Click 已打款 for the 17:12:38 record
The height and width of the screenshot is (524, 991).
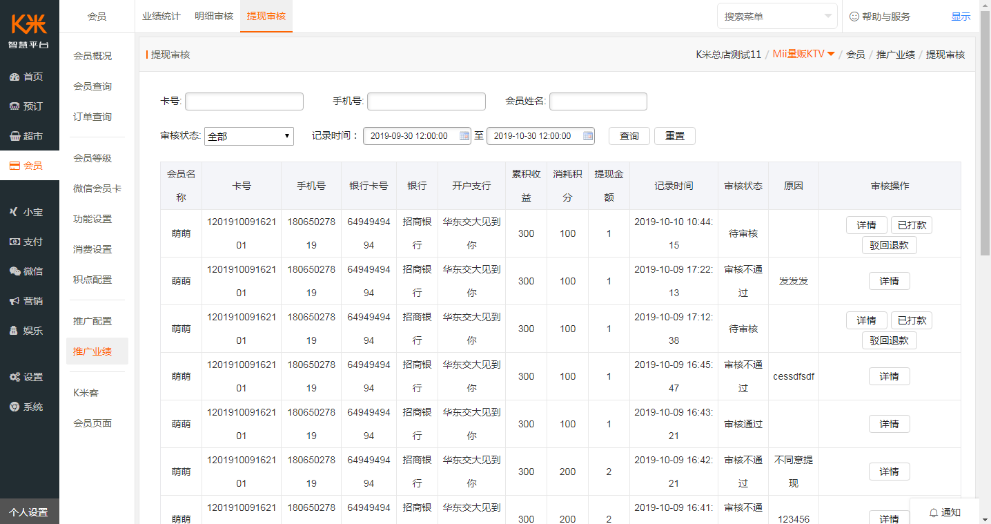click(x=912, y=320)
